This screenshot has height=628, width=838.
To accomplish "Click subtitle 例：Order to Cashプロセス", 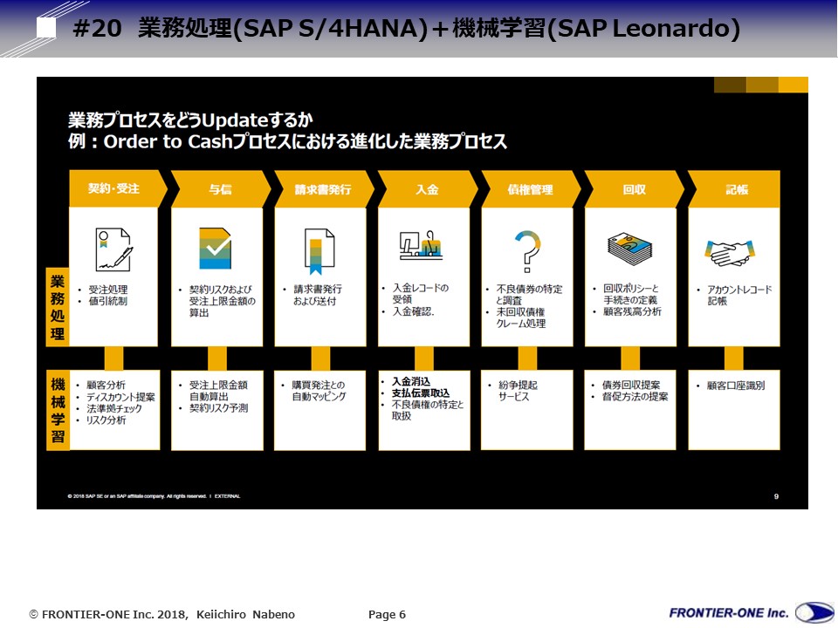I will click(x=287, y=141).
